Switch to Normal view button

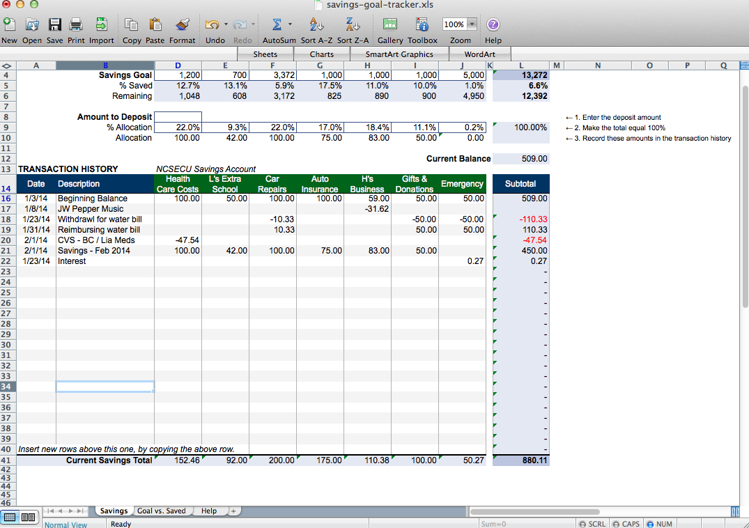pyautogui.click(x=10, y=517)
